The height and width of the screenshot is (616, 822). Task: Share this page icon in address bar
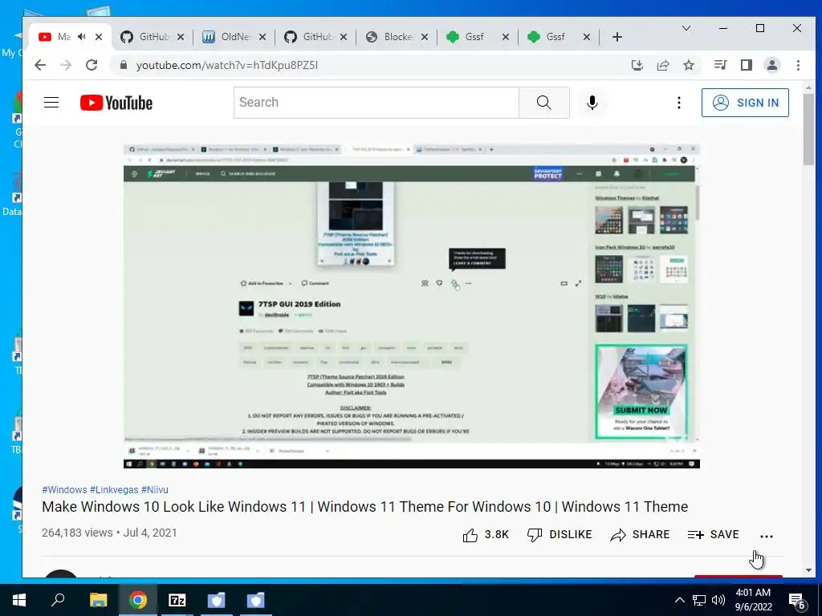[x=663, y=65]
